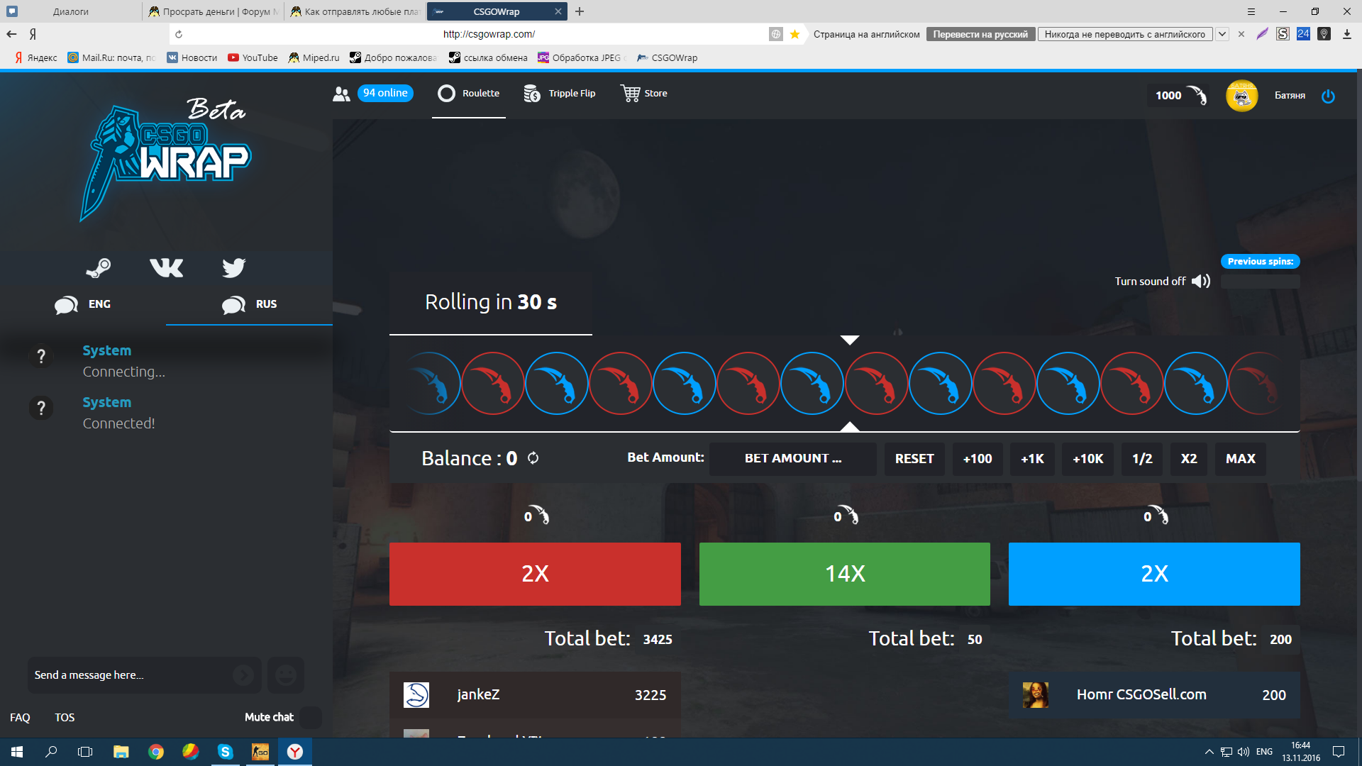
Task: Add 1K to the bet amount
Action: click(1032, 459)
